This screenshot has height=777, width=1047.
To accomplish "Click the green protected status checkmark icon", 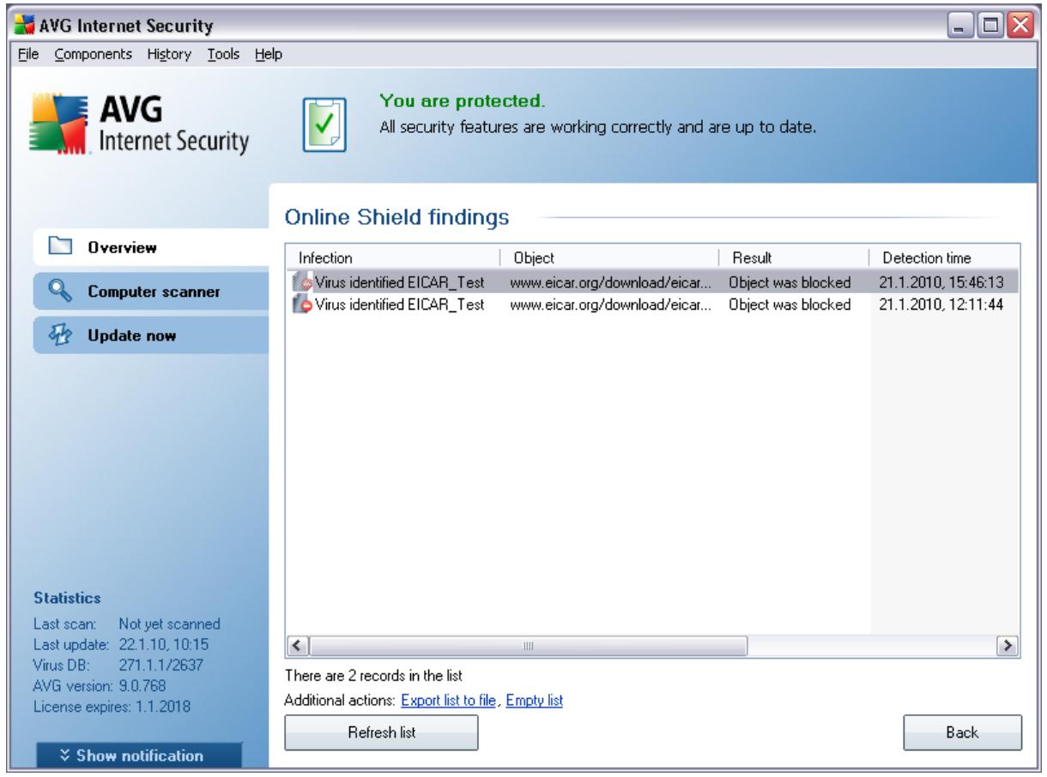I will coord(324,125).
